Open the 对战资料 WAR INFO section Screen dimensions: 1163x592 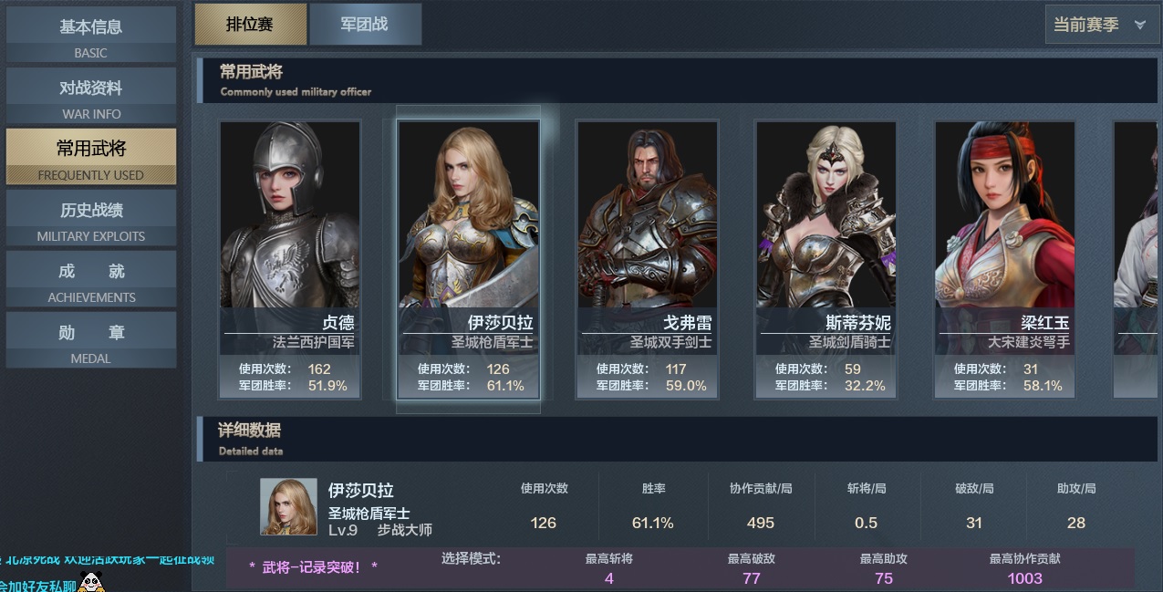[x=91, y=98]
